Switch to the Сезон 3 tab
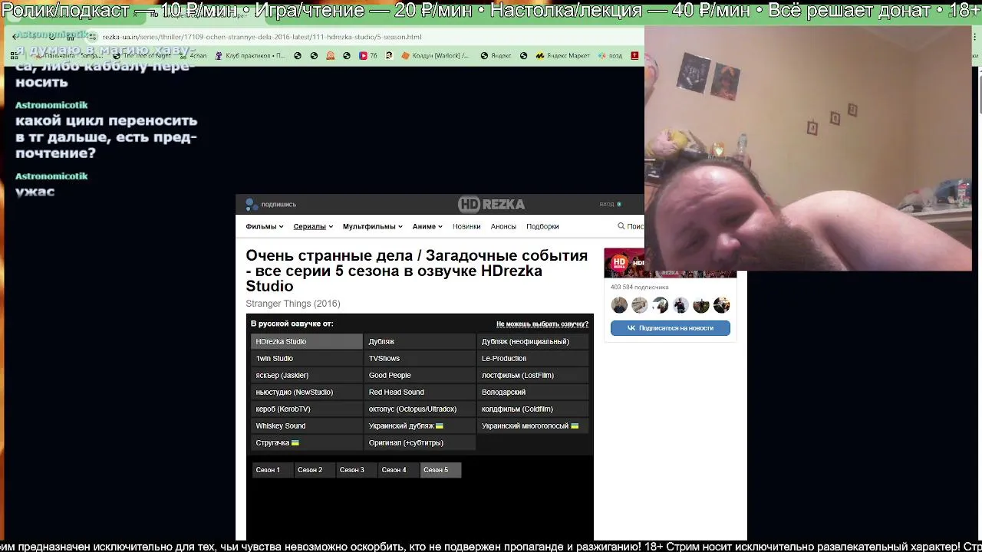982x552 pixels. point(356,470)
